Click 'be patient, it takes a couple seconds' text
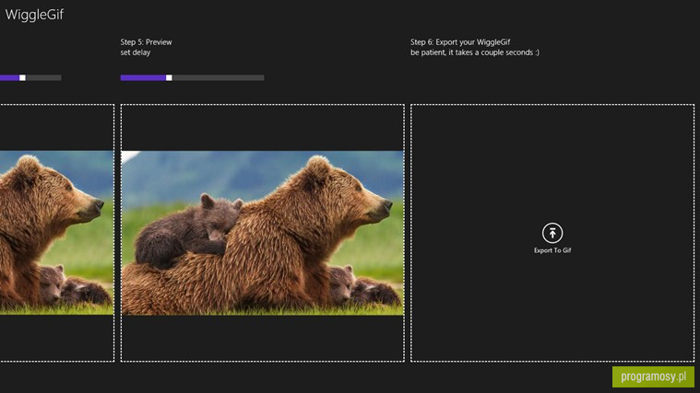Image resolution: width=700 pixels, height=393 pixels. [x=475, y=52]
